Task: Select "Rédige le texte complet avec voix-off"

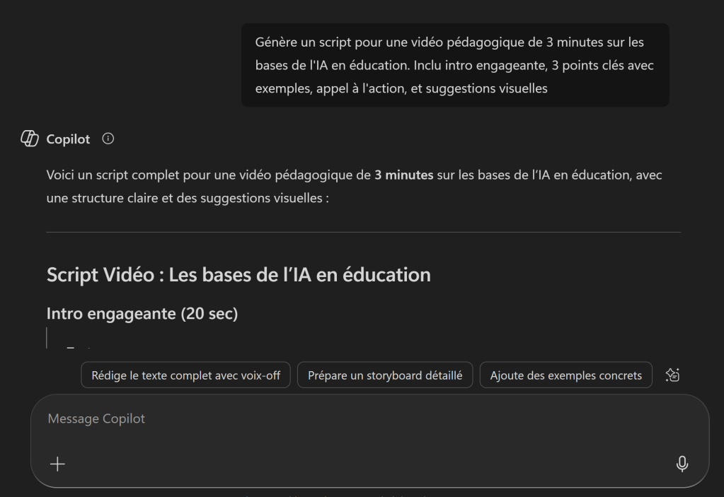Action: pos(185,375)
